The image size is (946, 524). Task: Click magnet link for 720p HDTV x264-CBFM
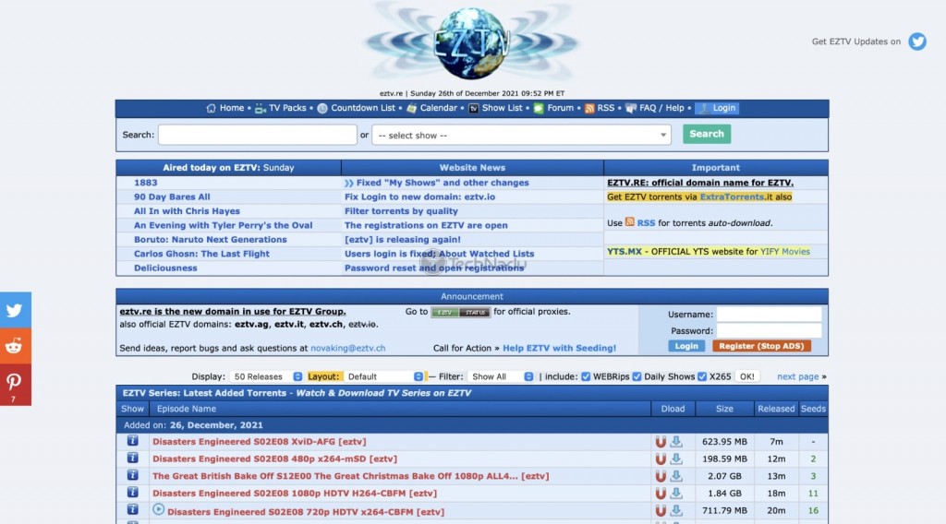coord(661,511)
